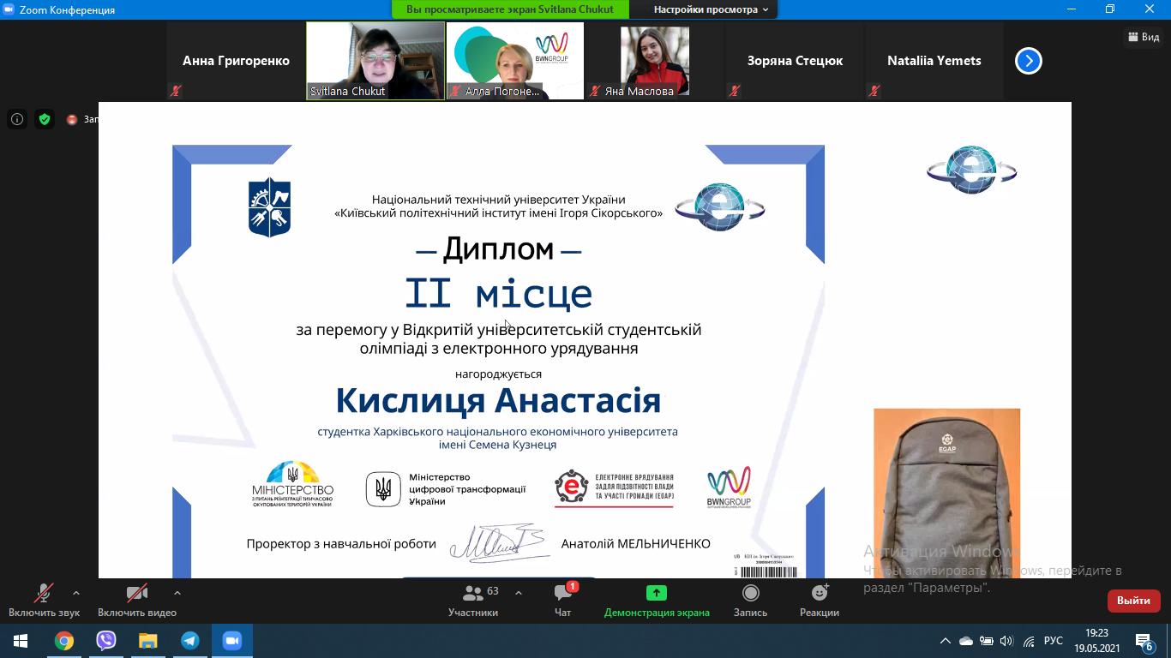Open Chrome from the taskbar
The height and width of the screenshot is (658, 1171).
pos(64,641)
